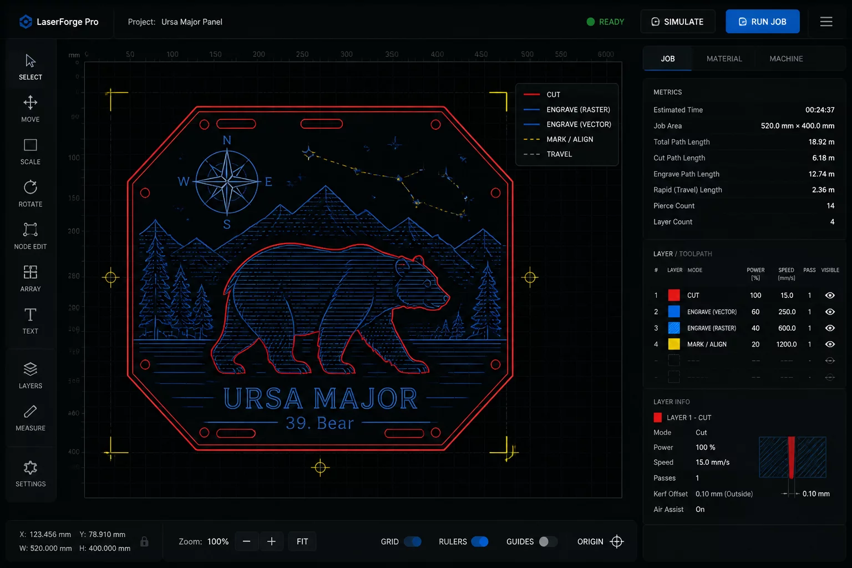Click the Zoom 100% value
Screen dimensions: 852x568
(x=218, y=541)
